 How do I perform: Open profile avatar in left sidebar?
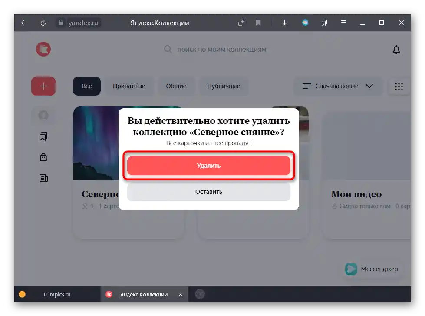click(43, 115)
